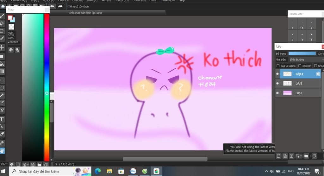This screenshot has height=176, width=324.
Task: Click the Undo arrow in toolbar
Action: [x=53, y=6]
